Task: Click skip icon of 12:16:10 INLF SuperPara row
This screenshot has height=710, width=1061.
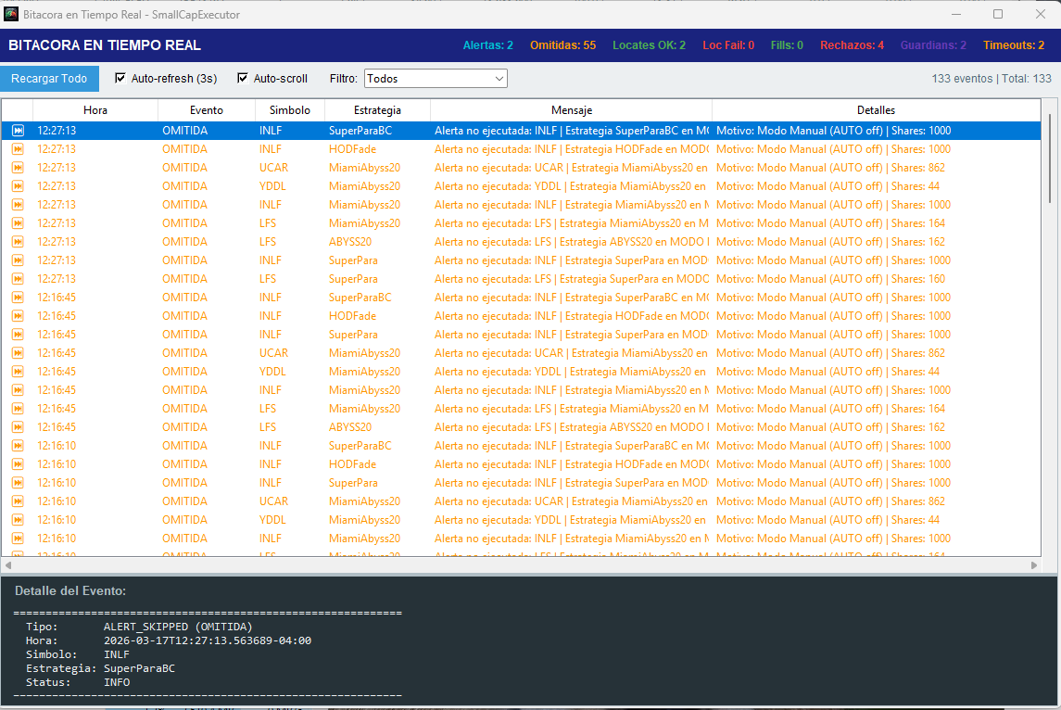Action: coord(18,483)
